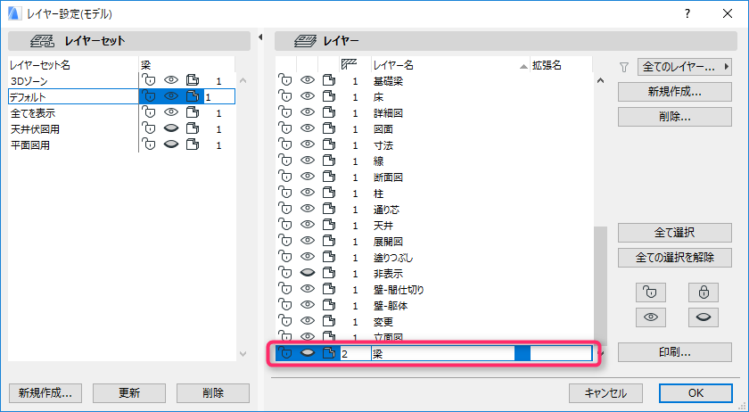The image size is (749, 412).
Task: Toggle lock icon of 壁-躯体 layer
Action: (285, 305)
